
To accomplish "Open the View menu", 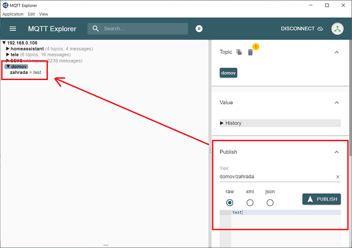I will [x=44, y=14].
